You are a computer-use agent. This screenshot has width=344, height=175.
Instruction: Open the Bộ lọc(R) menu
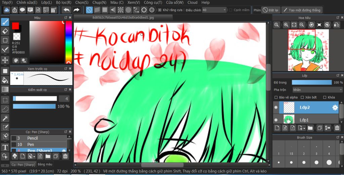pos(63,2)
